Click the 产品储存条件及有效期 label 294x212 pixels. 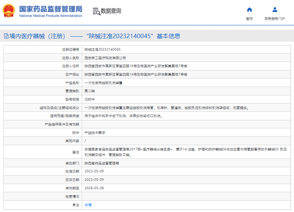pyautogui.click(x=62, y=124)
